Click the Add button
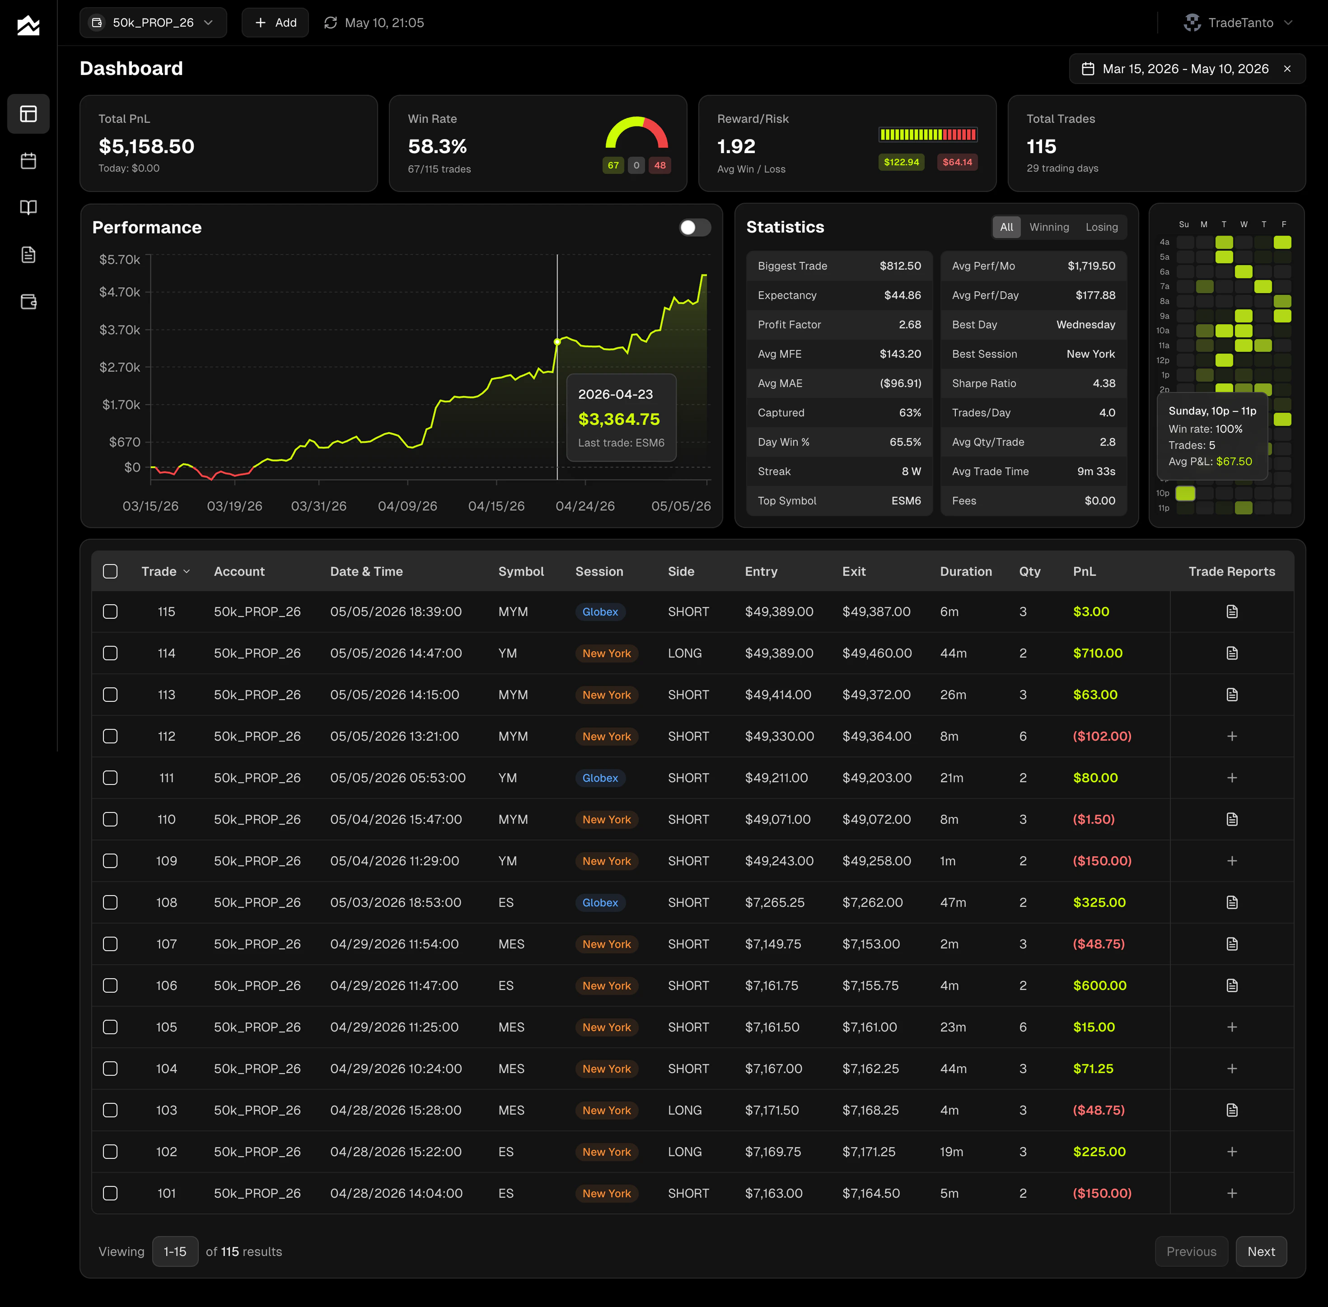The height and width of the screenshot is (1307, 1328). 276,23
